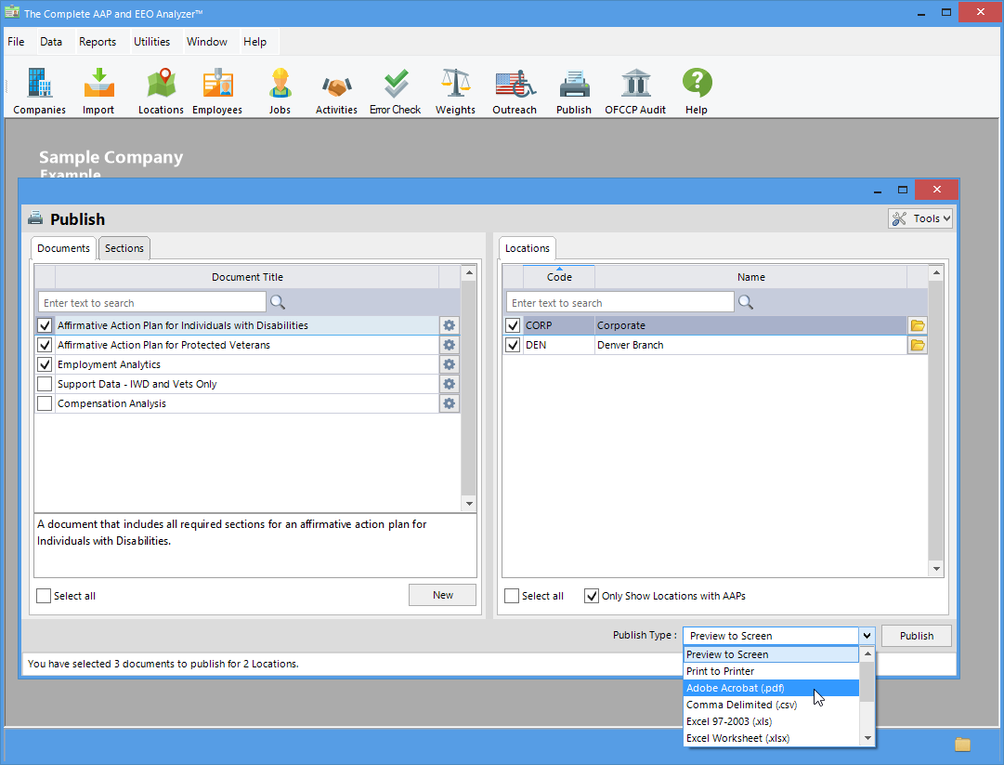
Task: Click the locations search text field
Action: [619, 302]
